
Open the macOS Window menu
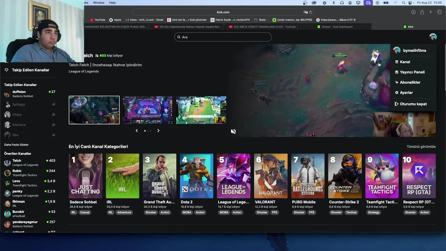[99, 3]
